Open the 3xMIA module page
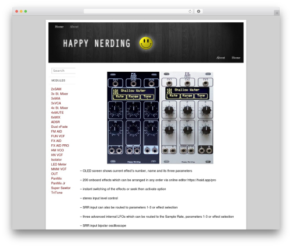292x247 pixels. (55, 98)
